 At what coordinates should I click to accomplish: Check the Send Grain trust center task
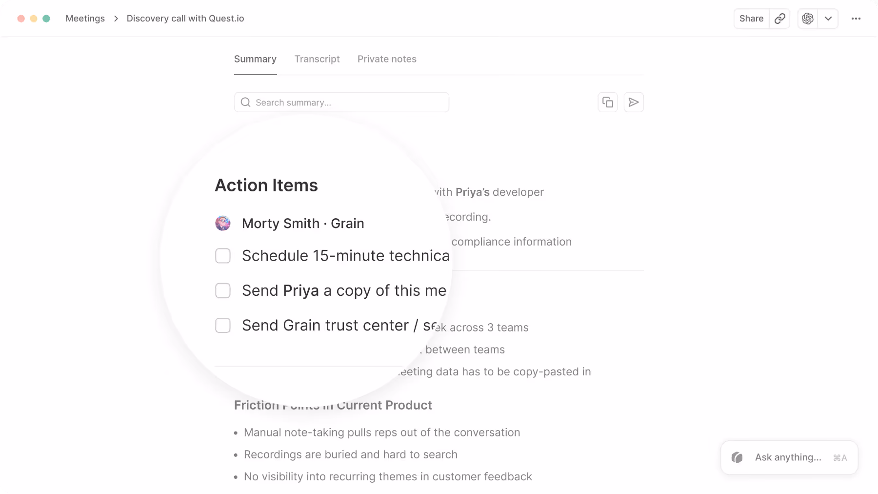223,325
